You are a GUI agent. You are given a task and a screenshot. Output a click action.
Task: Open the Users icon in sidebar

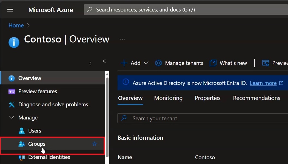pos(22,131)
